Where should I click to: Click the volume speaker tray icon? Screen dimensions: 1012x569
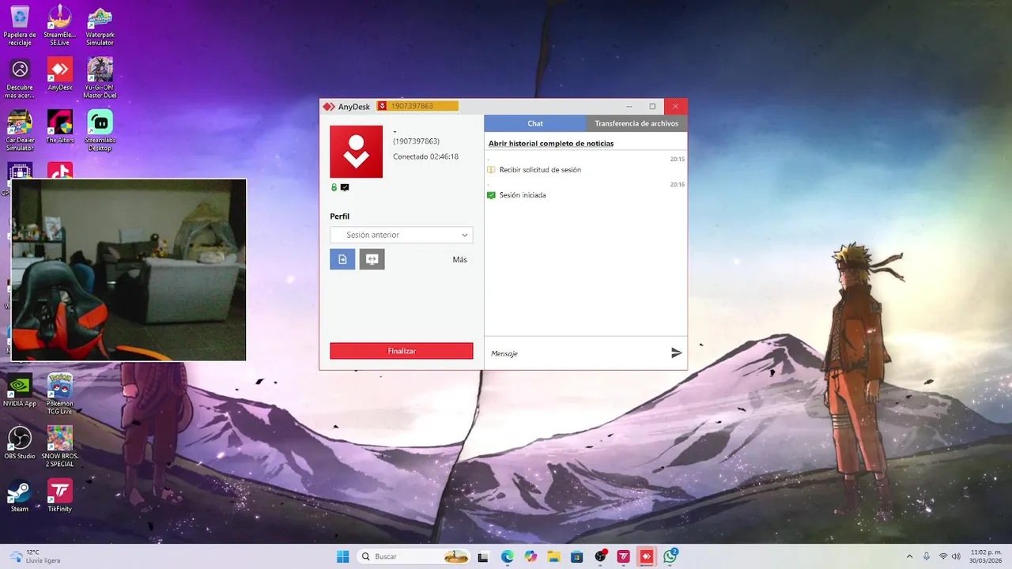click(956, 556)
